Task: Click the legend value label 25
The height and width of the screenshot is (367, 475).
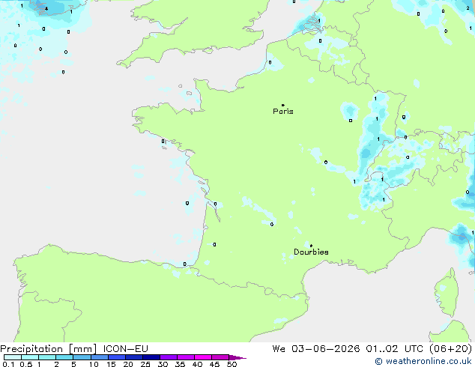Action: (x=145, y=364)
